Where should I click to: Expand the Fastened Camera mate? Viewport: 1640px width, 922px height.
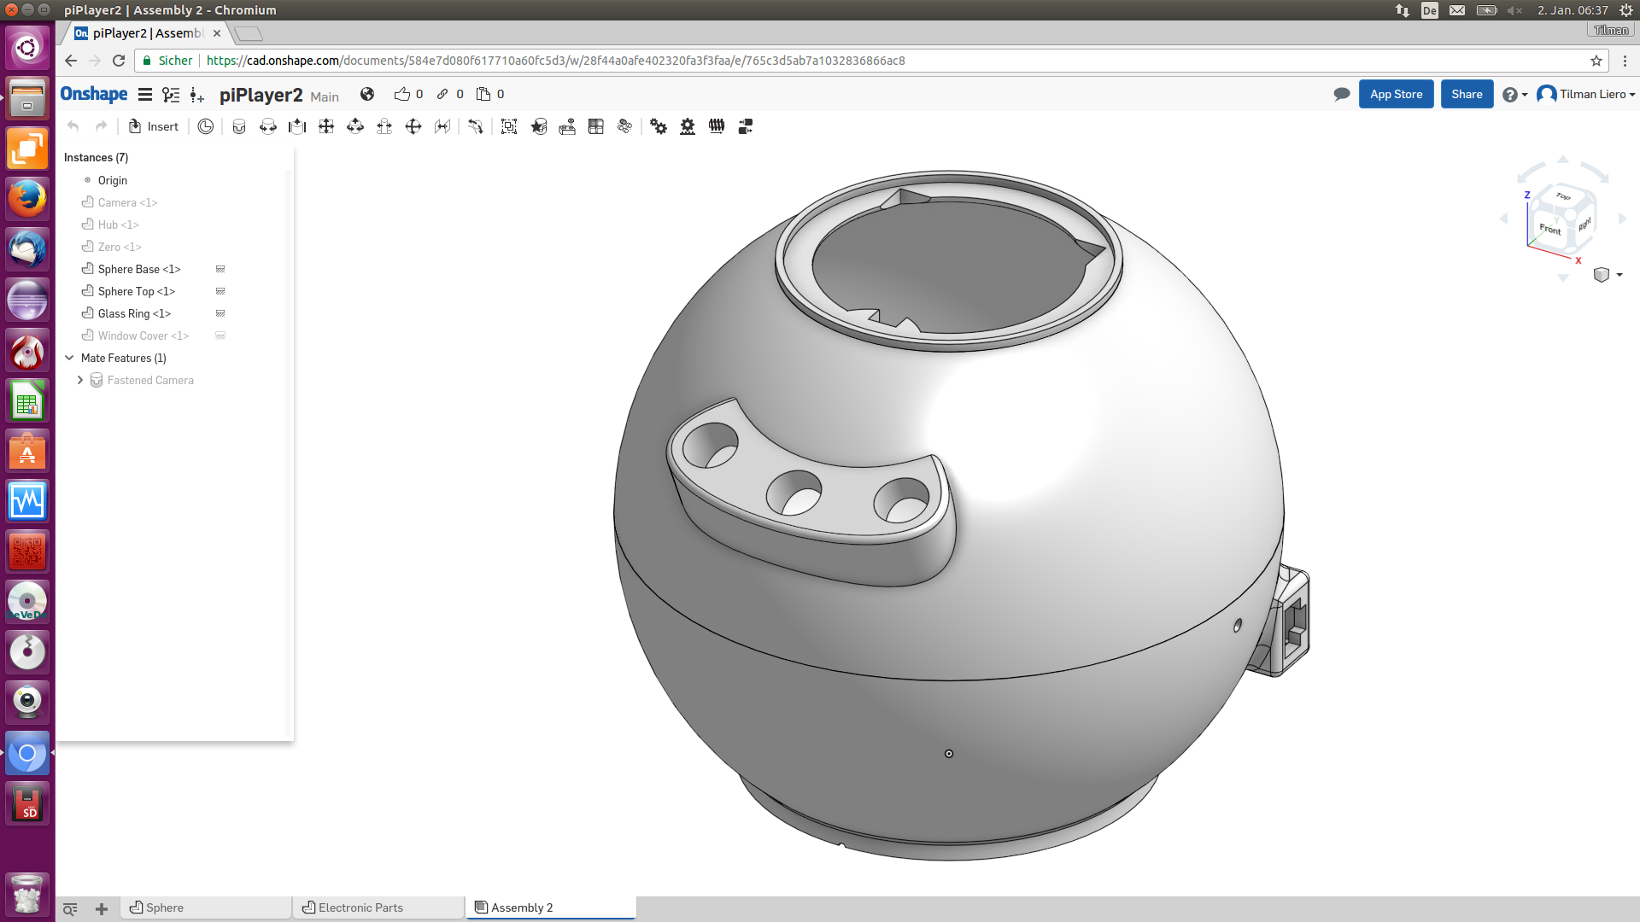coord(80,380)
